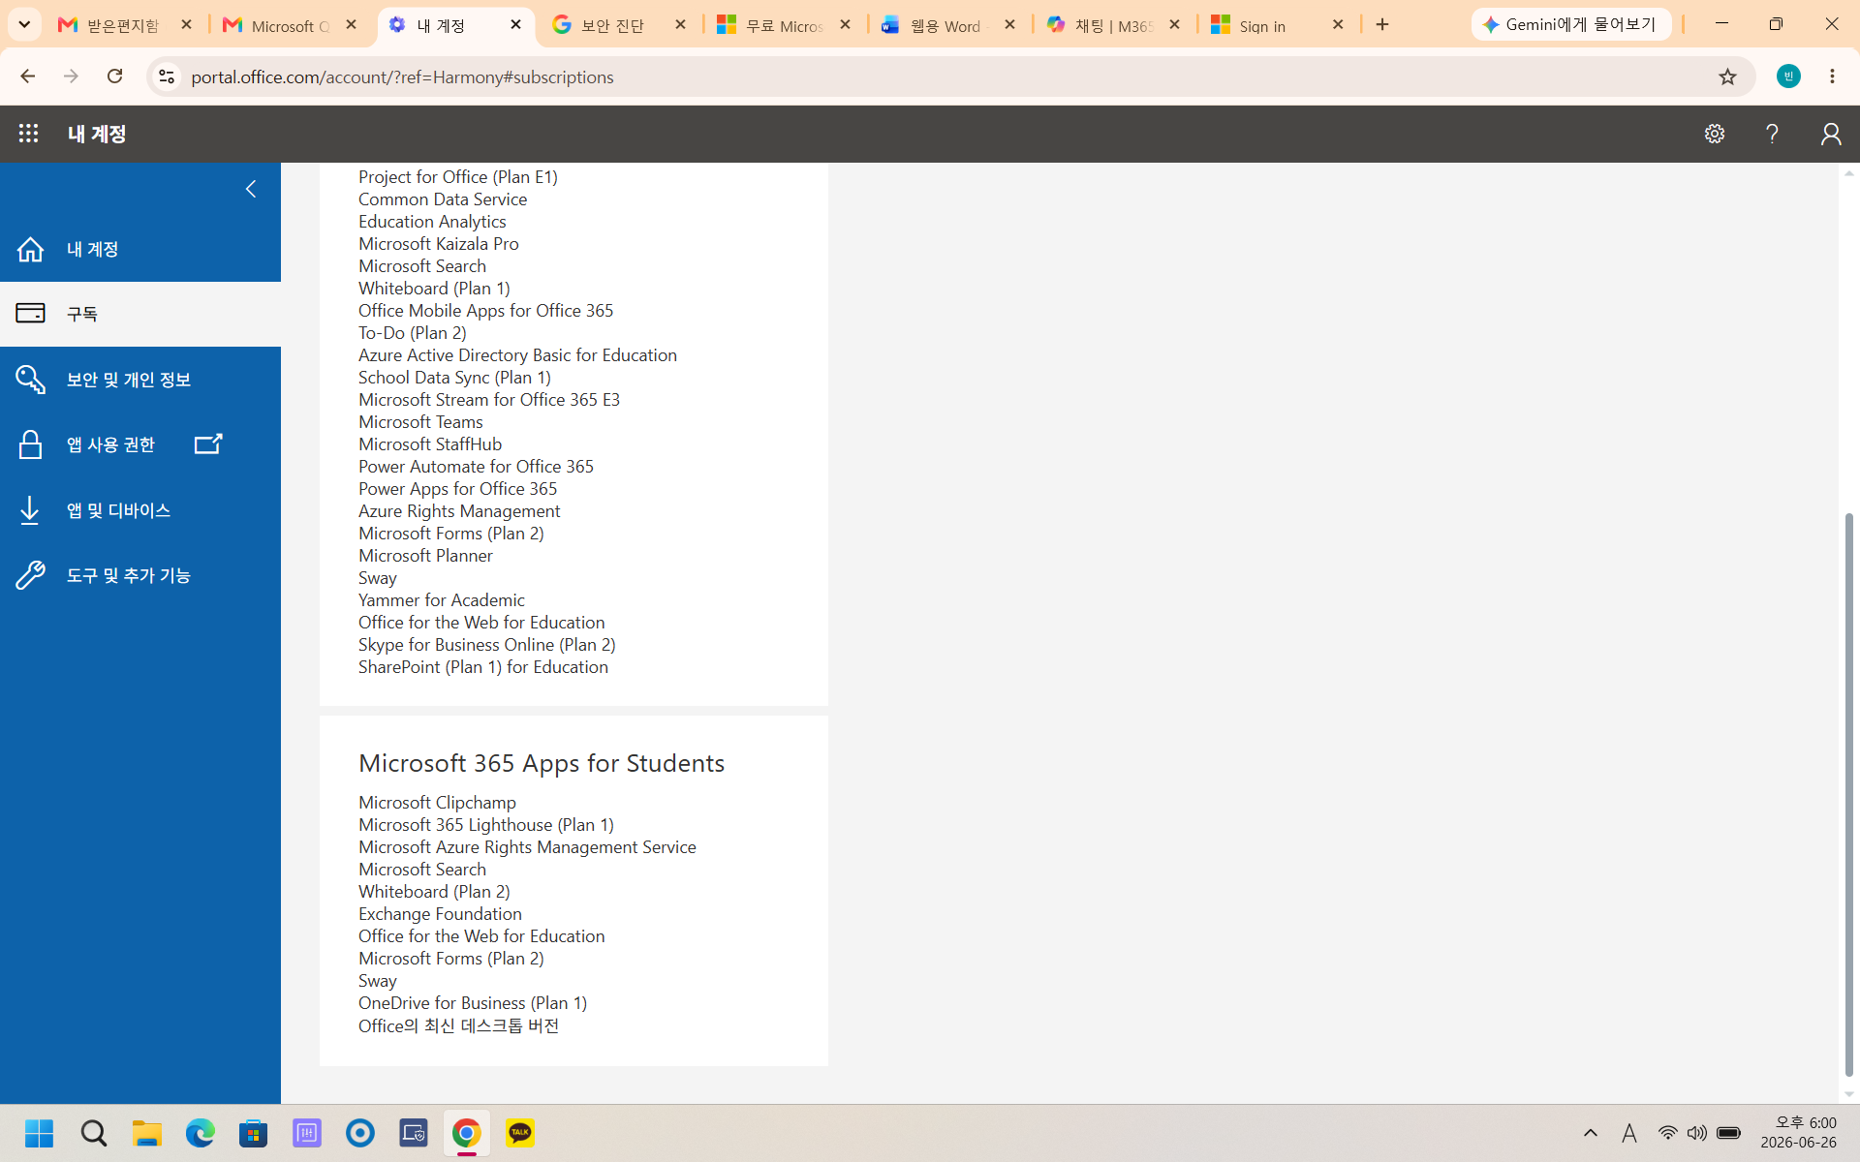Viewport: 1860px width, 1162px height.
Task: Click the 내 계정 title in header
Action: 97,134
